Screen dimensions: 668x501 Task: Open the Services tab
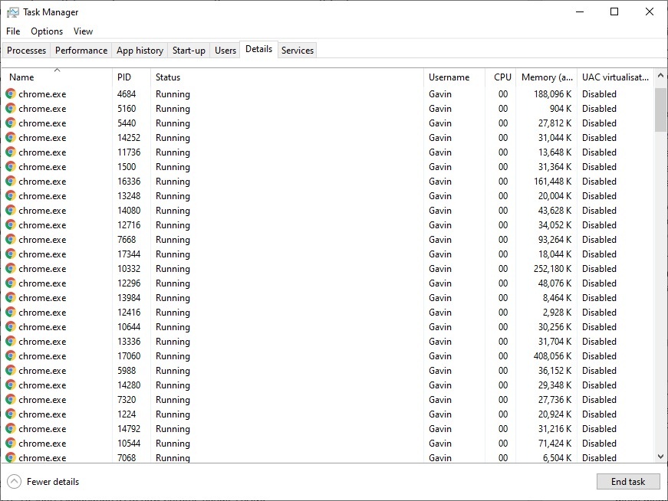tap(297, 51)
